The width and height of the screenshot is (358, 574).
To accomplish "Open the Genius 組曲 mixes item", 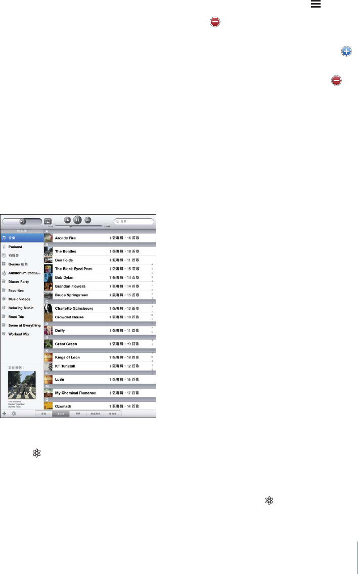I will coord(22,264).
